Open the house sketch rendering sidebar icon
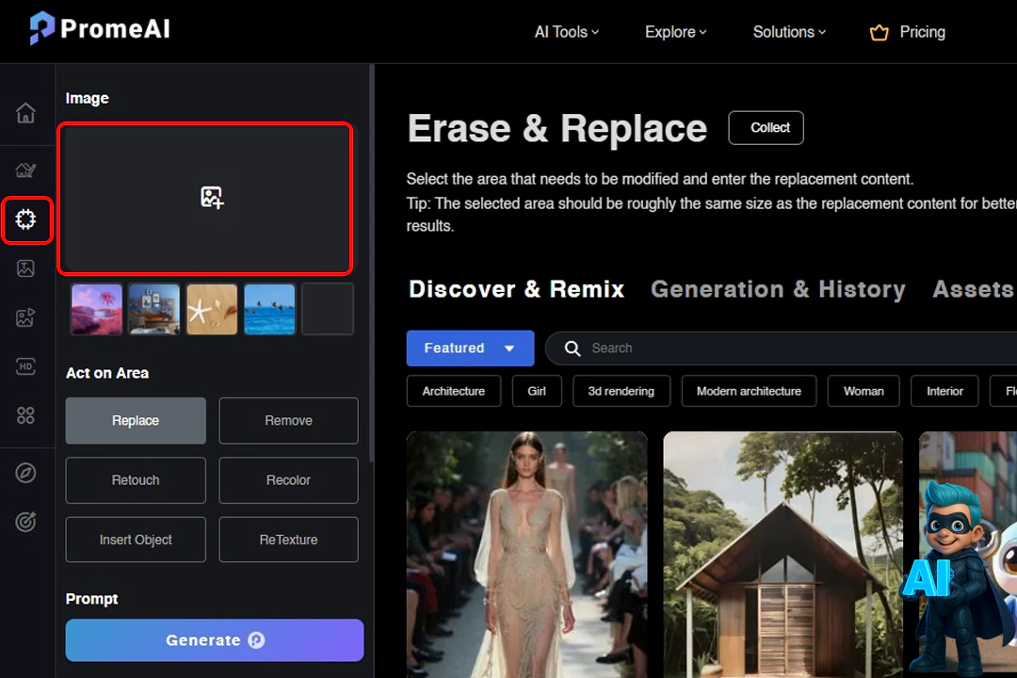Viewport: 1017px width, 678px height. 25,170
